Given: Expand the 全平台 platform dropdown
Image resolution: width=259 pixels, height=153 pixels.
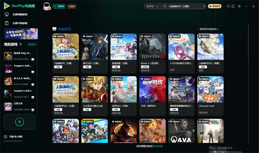Looking at the screenshot, I should point(152,6).
